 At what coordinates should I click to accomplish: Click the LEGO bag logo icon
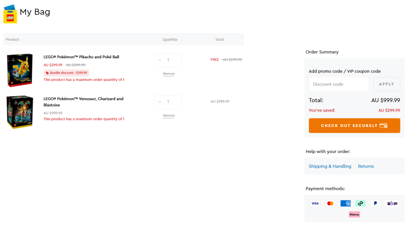click(10, 14)
